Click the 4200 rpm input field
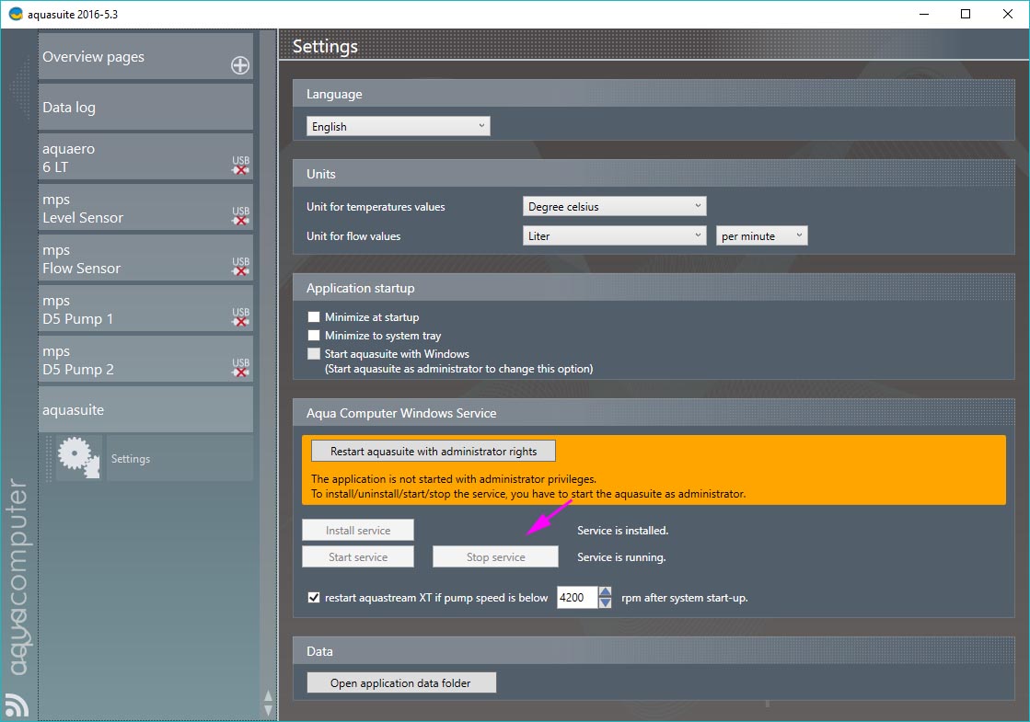Image resolution: width=1030 pixels, height=722 pixels. click(x=576, y=598)
